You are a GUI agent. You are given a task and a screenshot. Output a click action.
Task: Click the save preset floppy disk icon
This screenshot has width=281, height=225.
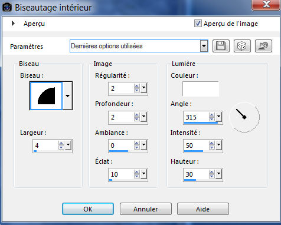pyautogui.click(x=221, y=46)
